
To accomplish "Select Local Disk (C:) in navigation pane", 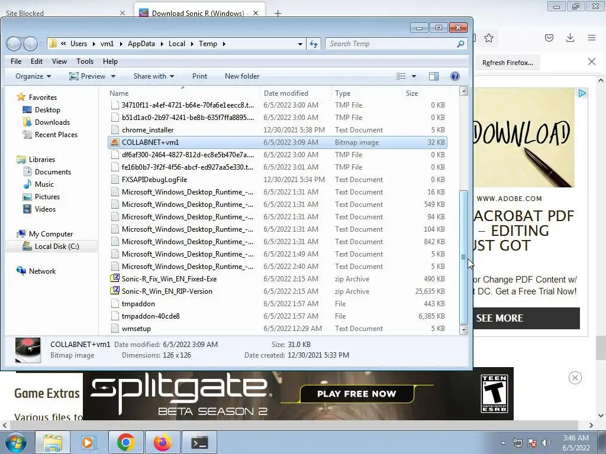I will click(x=52, y=247).
